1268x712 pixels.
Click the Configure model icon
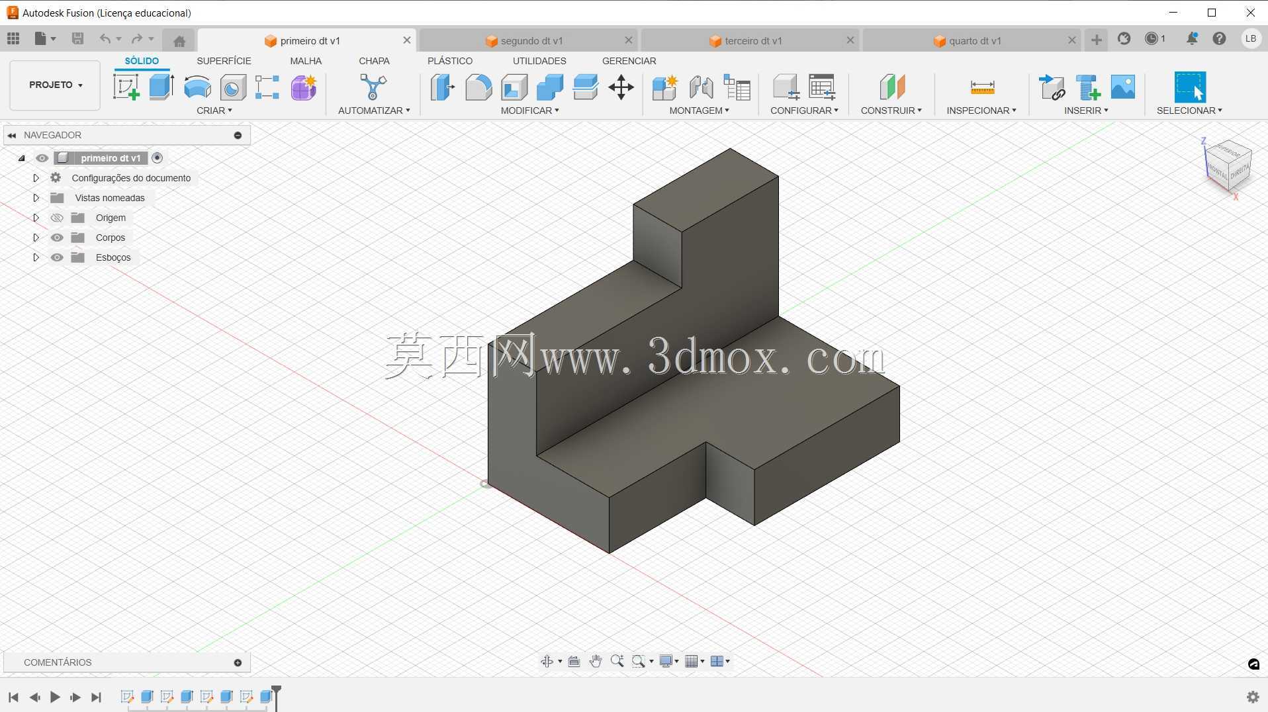(x=786, y=87)
